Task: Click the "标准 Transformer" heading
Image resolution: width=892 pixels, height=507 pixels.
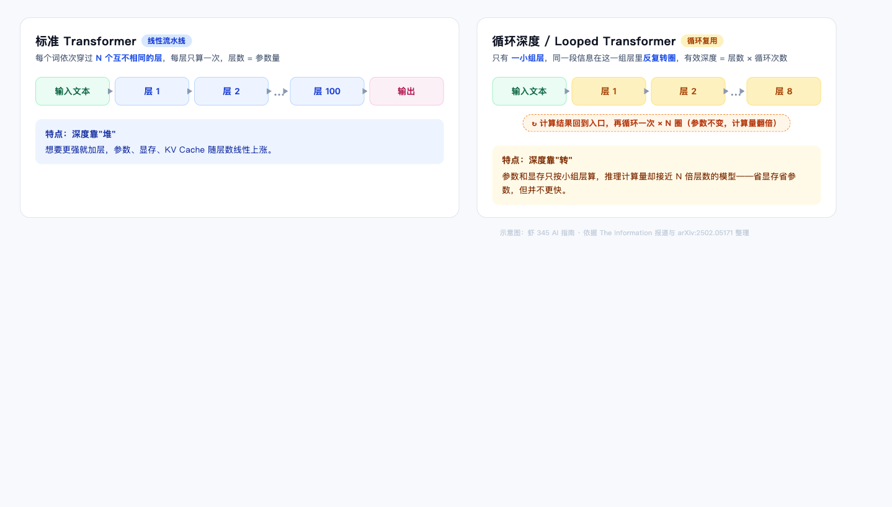Action: (86, 41)
